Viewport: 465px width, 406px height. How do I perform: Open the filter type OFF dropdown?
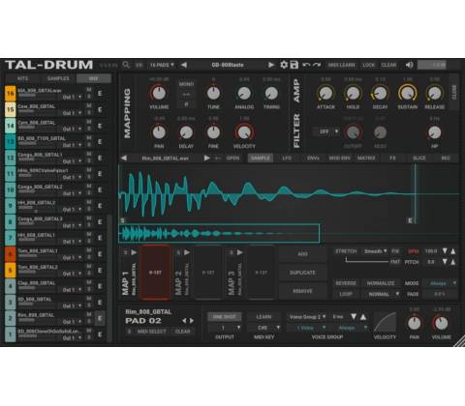point(326,131)
